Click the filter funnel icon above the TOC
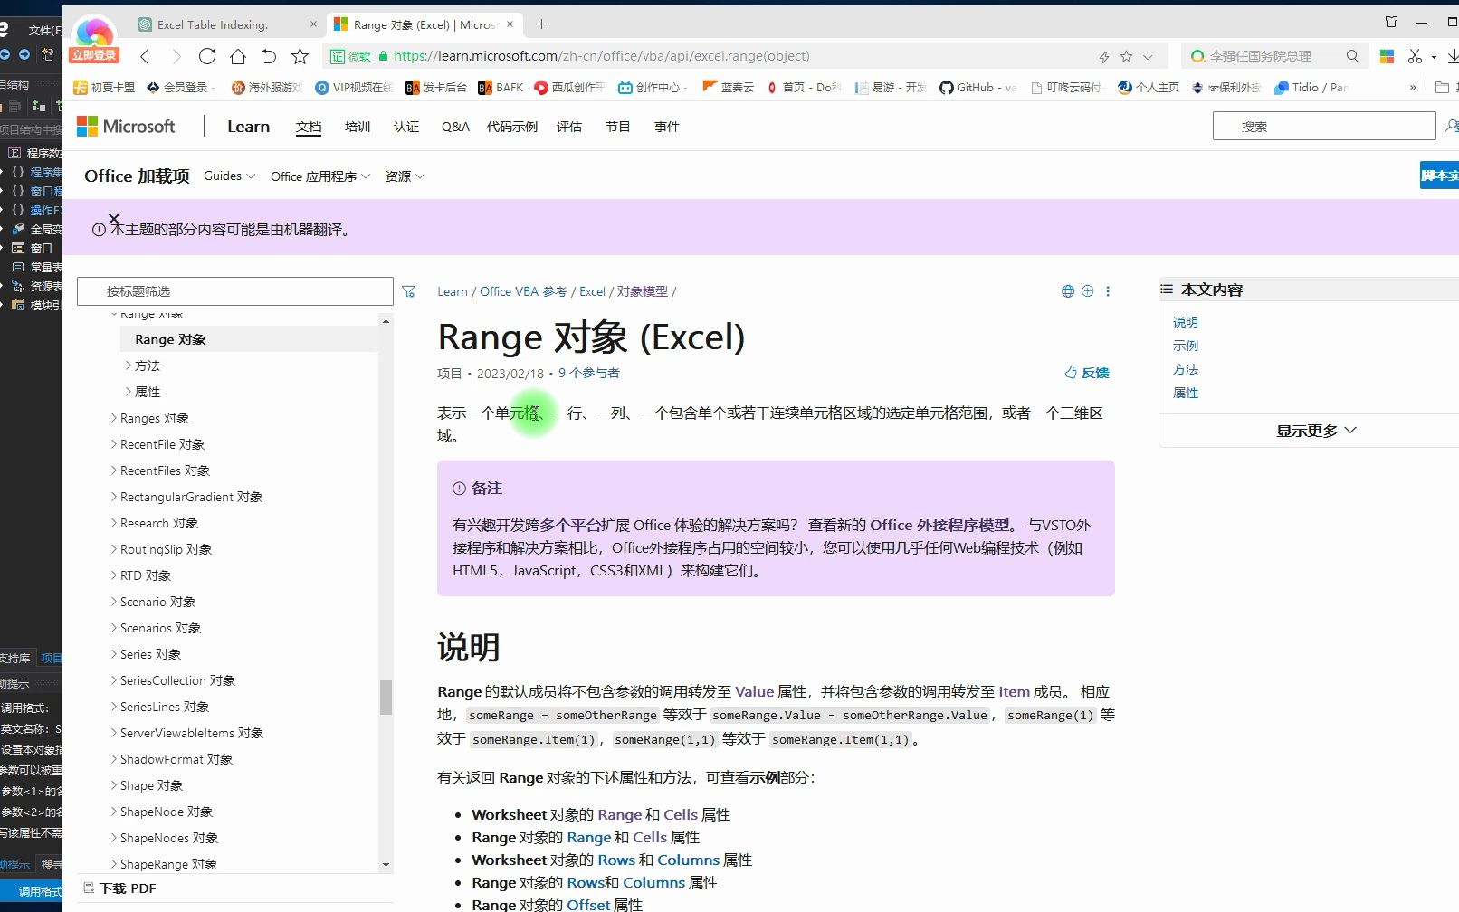 click(409, 290)
